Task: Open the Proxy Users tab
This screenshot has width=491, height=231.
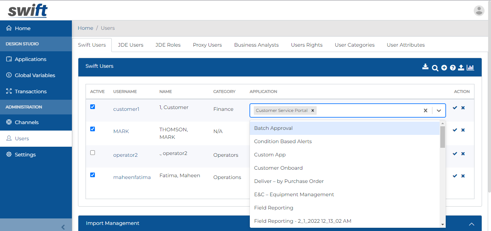Action: pos(207,44)
